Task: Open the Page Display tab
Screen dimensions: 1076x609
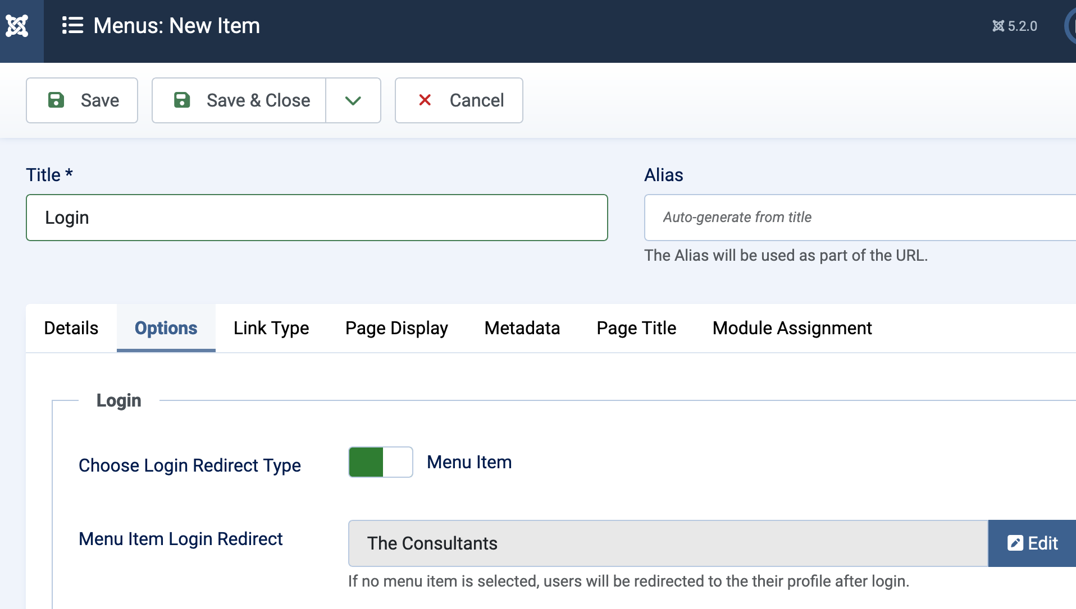Action: pos(396,328)
